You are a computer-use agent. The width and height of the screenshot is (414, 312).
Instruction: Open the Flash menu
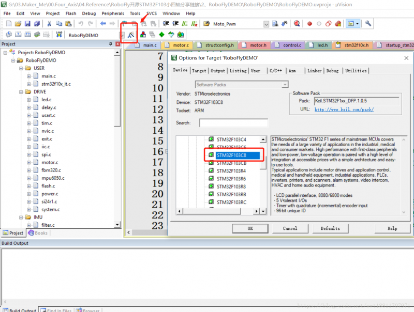pos(70,13)
